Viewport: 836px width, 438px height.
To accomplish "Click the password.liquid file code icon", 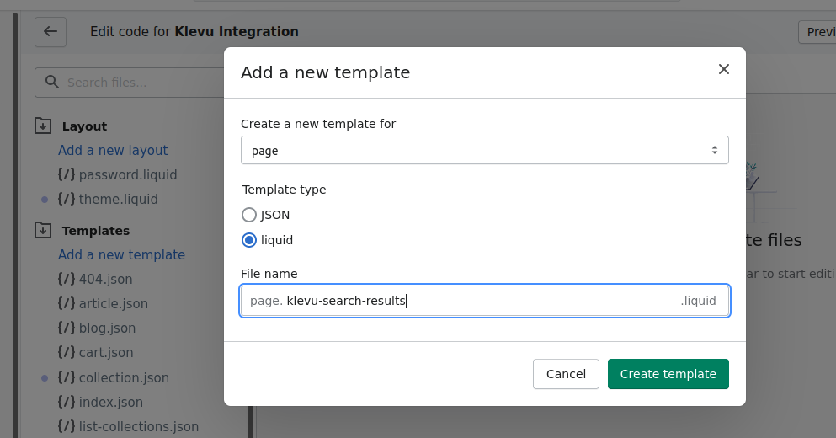I will click(67, 175).
